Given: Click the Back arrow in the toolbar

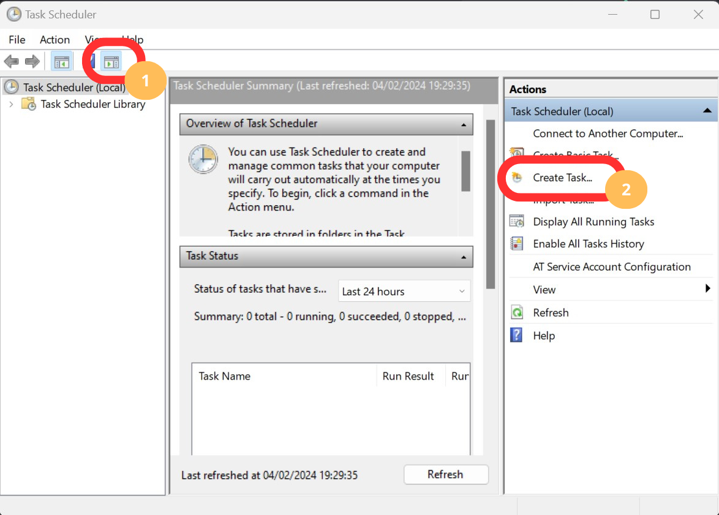Looking at the screenshot, I should [x=11, y=61].
